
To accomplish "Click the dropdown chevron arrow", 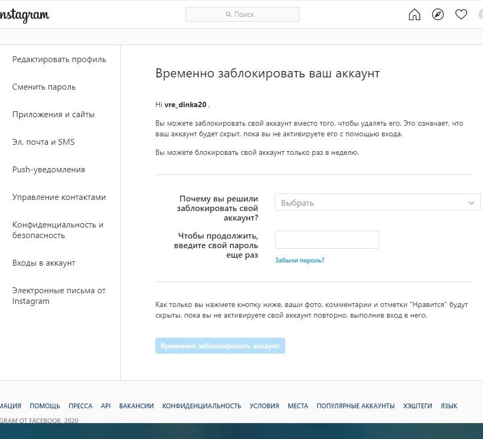I will tap(471, 203).
